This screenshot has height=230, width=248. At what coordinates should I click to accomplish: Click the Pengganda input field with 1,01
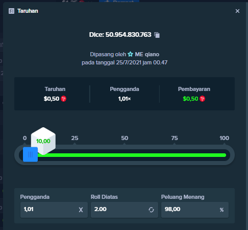pyautogui.click(x=54, y=210)
